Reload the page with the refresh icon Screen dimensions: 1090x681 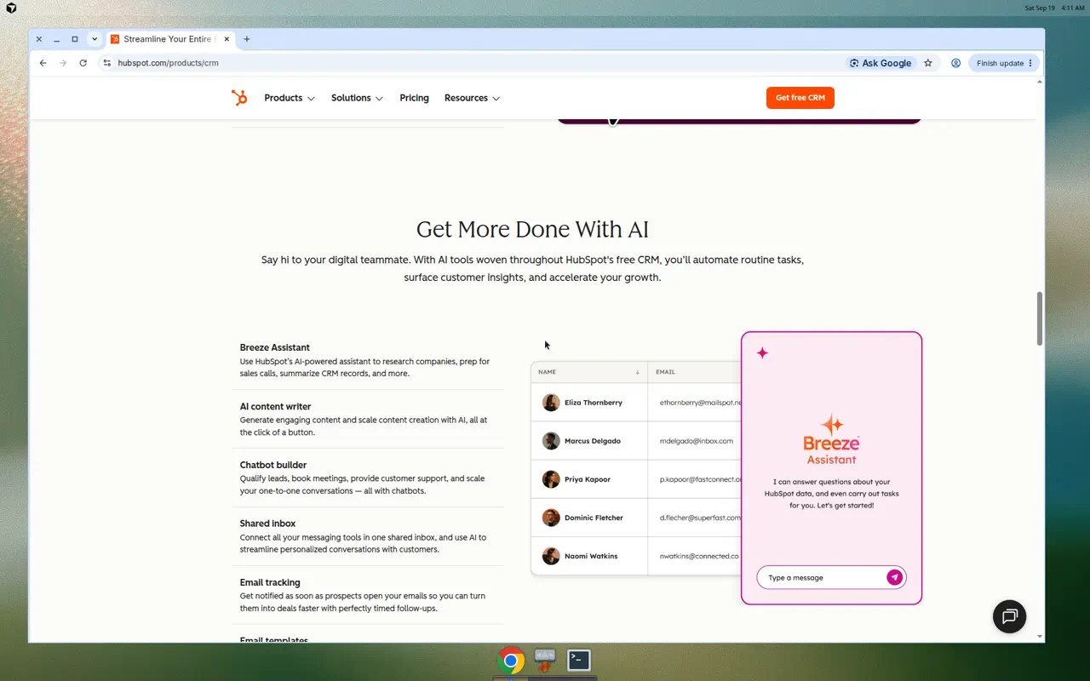83,63
